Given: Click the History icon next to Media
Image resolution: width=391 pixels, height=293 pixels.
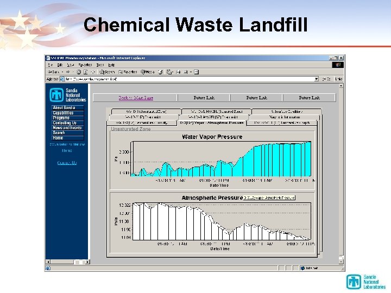Looking at the screenshot, I should (x=160, y=72).
